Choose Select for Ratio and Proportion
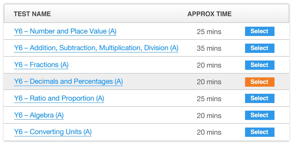This screenshot has width=293, height=145. click(260, 98)
